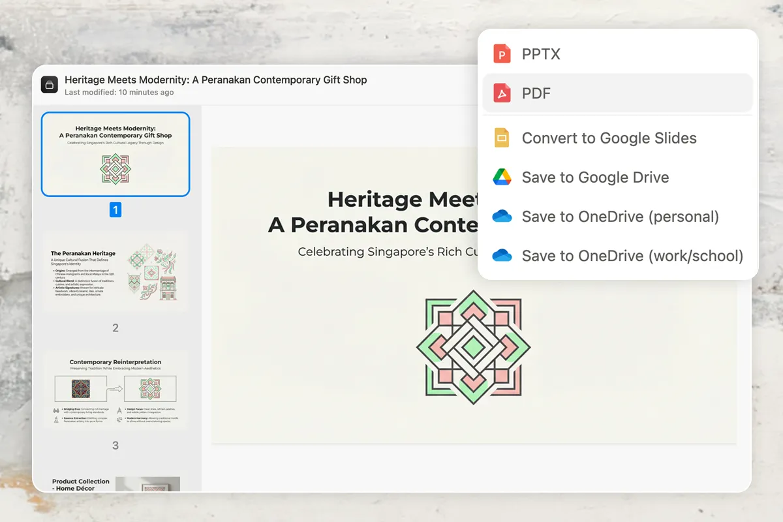Click the blue slide number 1 label
This screenshot has width=783, height=522.
point(115,210)
